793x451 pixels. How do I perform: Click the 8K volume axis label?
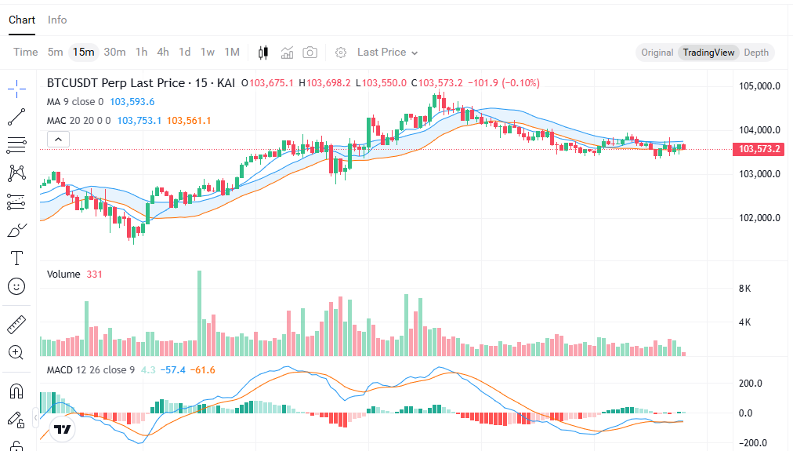pos(744,289)
